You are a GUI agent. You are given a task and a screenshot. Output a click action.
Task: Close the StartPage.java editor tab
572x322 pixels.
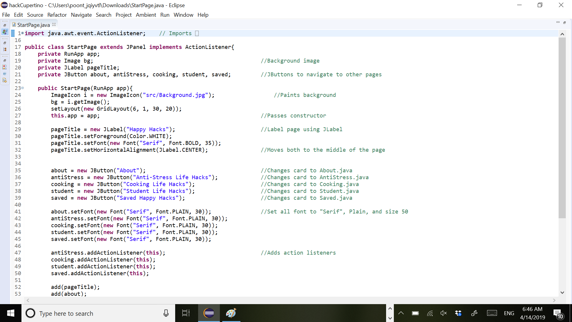pyautogui.click(x=54, y=25)
